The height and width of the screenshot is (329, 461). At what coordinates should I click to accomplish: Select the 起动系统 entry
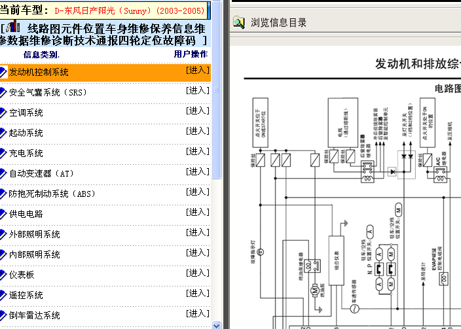[x=26, y=133]
